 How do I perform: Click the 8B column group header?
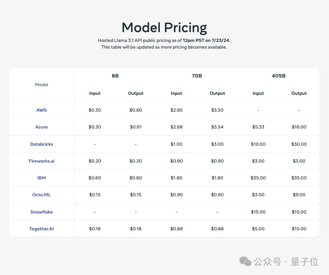(x=115, y=76)
